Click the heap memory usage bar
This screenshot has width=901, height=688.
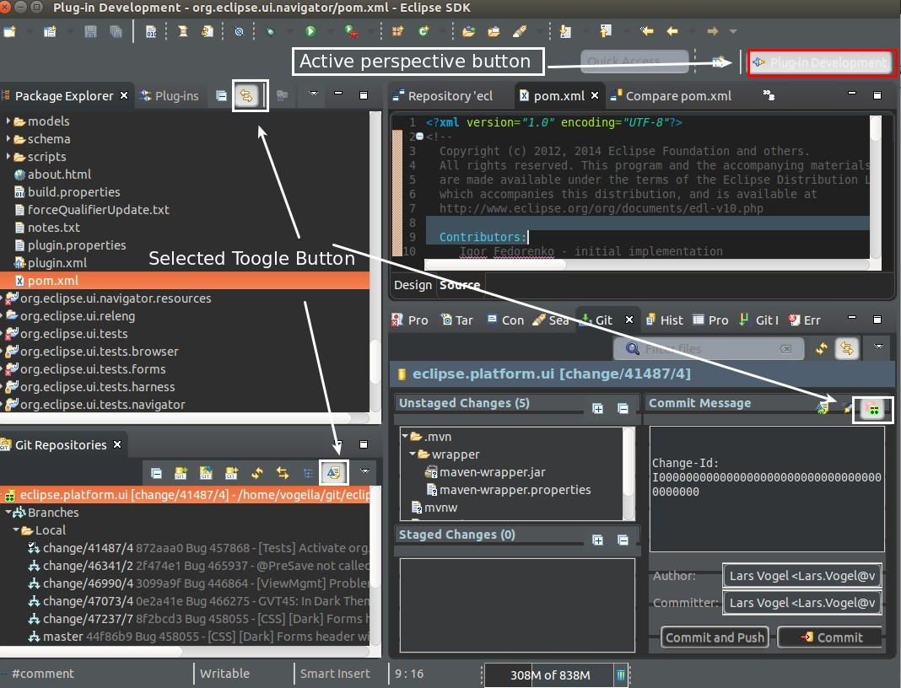(x=548, y=675)
